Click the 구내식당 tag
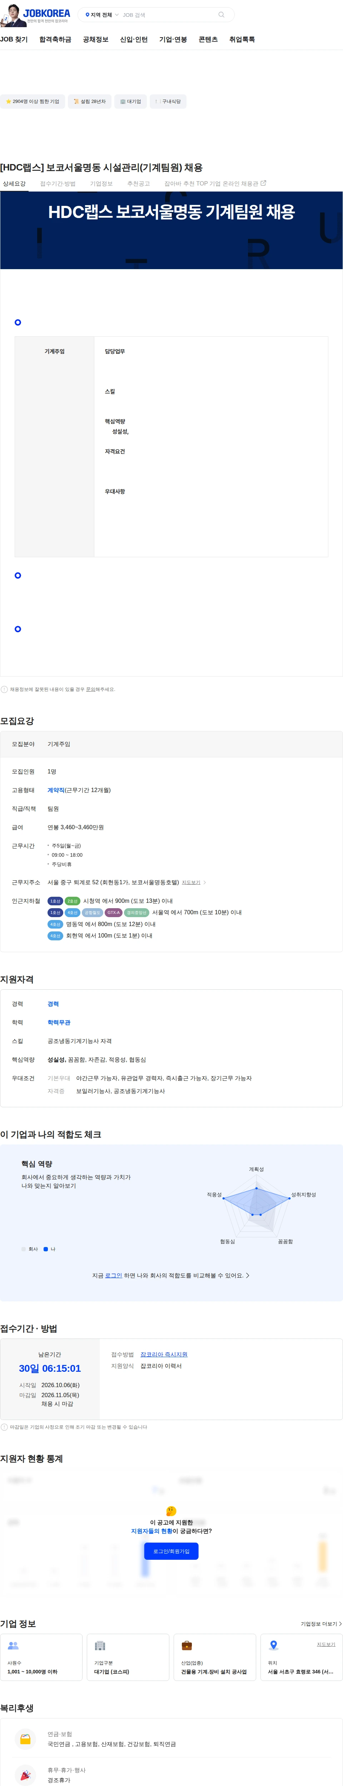The height and width of the screenshot is (1786, 343). pyautogui.click(x=168, y=101)
